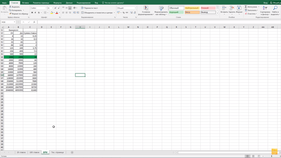The image size is (281, 158).
Task: Align text right
Action: click(x=70, y=13)
